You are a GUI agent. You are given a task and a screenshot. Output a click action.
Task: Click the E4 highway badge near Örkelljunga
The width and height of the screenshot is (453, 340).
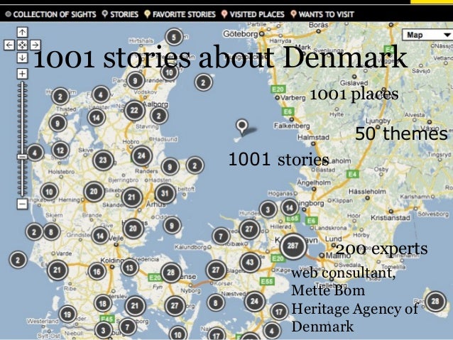tap(352, 174)
